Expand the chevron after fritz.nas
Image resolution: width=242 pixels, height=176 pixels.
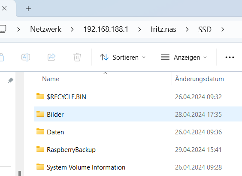click(x=187, y=29)
